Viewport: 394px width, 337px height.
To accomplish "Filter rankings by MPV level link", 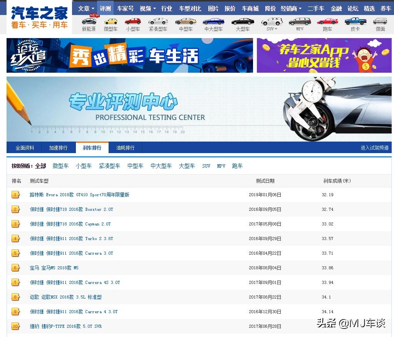I will [x=221, y=166].
